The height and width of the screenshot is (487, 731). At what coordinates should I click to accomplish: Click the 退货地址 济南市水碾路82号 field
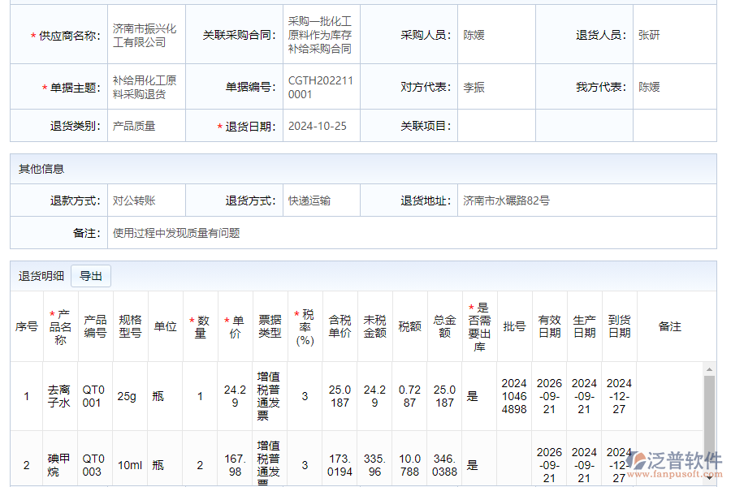(x=512, y=200)
